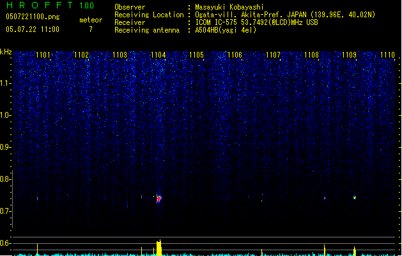Click the tall yellow power peak at 1104
This screenshot has width=402, height=256.
pos(159,248)
